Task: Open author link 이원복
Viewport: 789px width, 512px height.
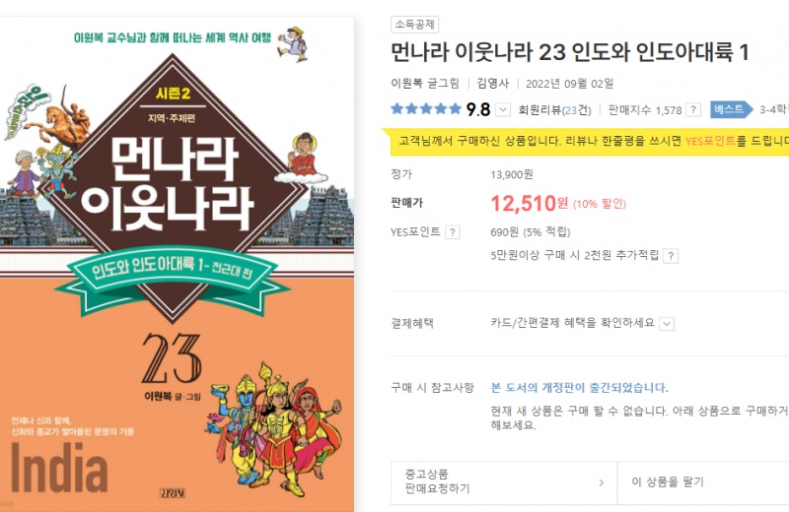Action: tap(406, 84)
